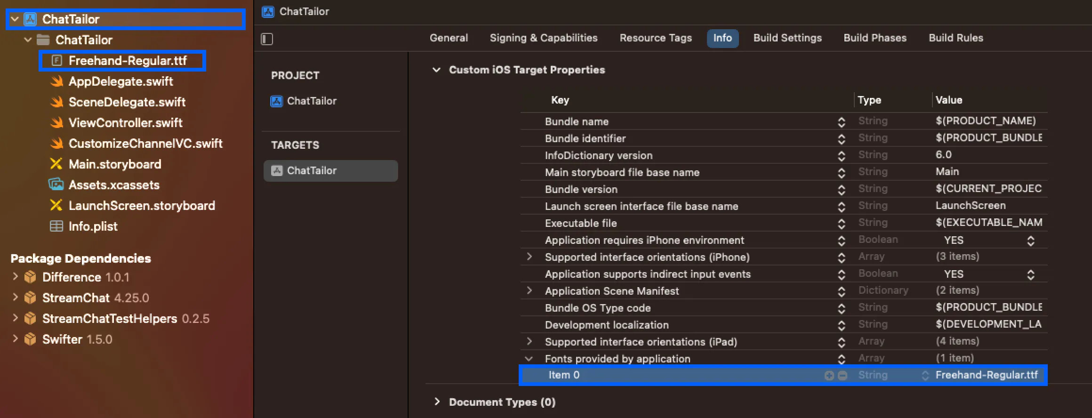This screenshot has width=1092, height=418.
Task: Click the minus icon on Item 0 row
Action: [x=843, y=375]
